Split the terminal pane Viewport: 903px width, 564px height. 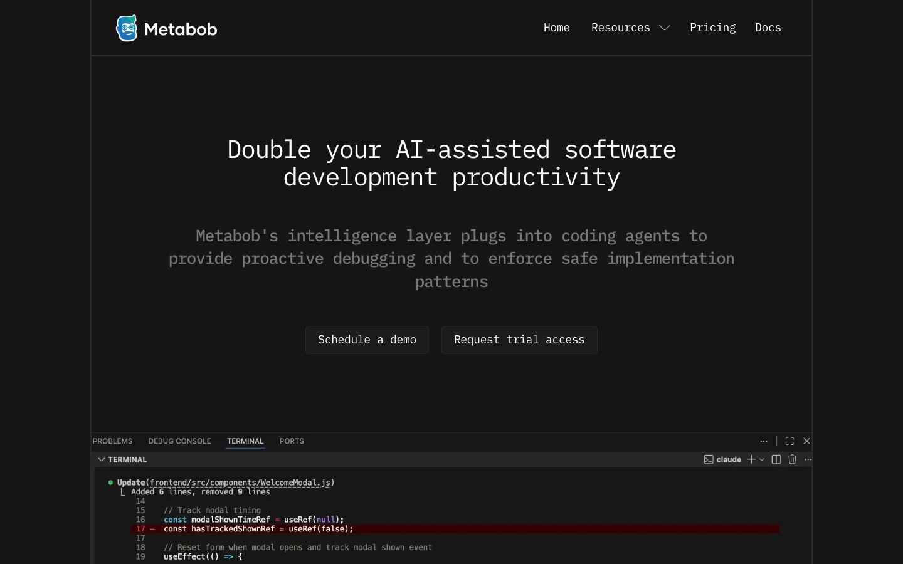click(776, 459)
